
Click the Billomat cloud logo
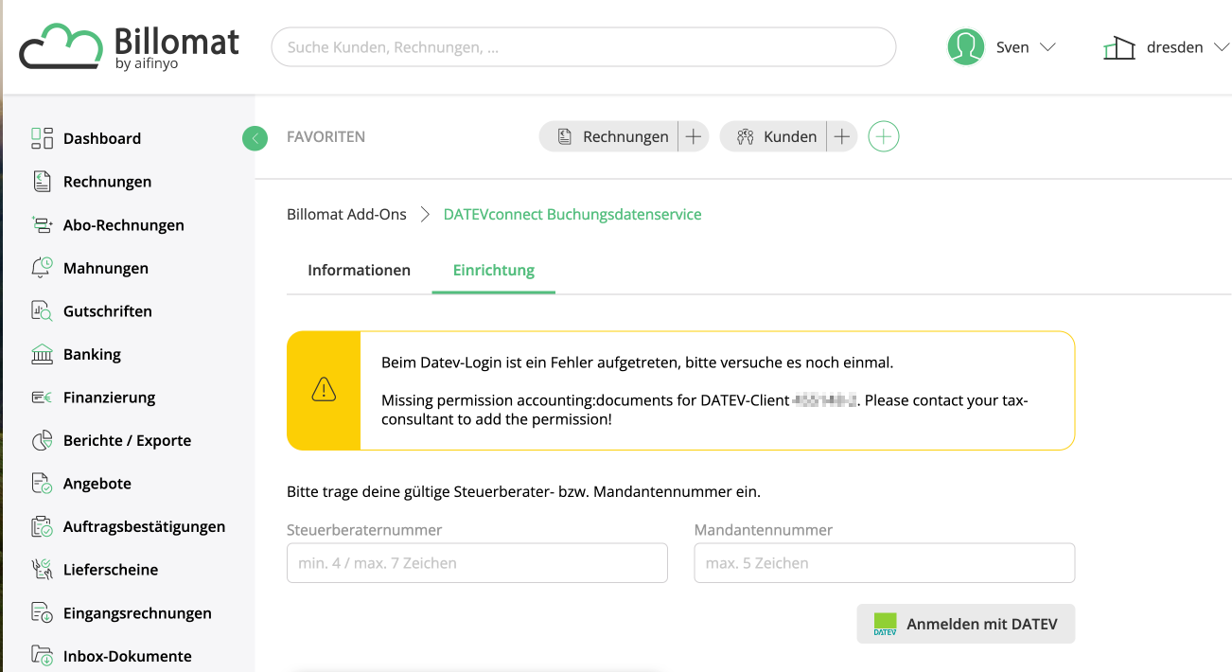pyautogui.click(x=62, y=46)
